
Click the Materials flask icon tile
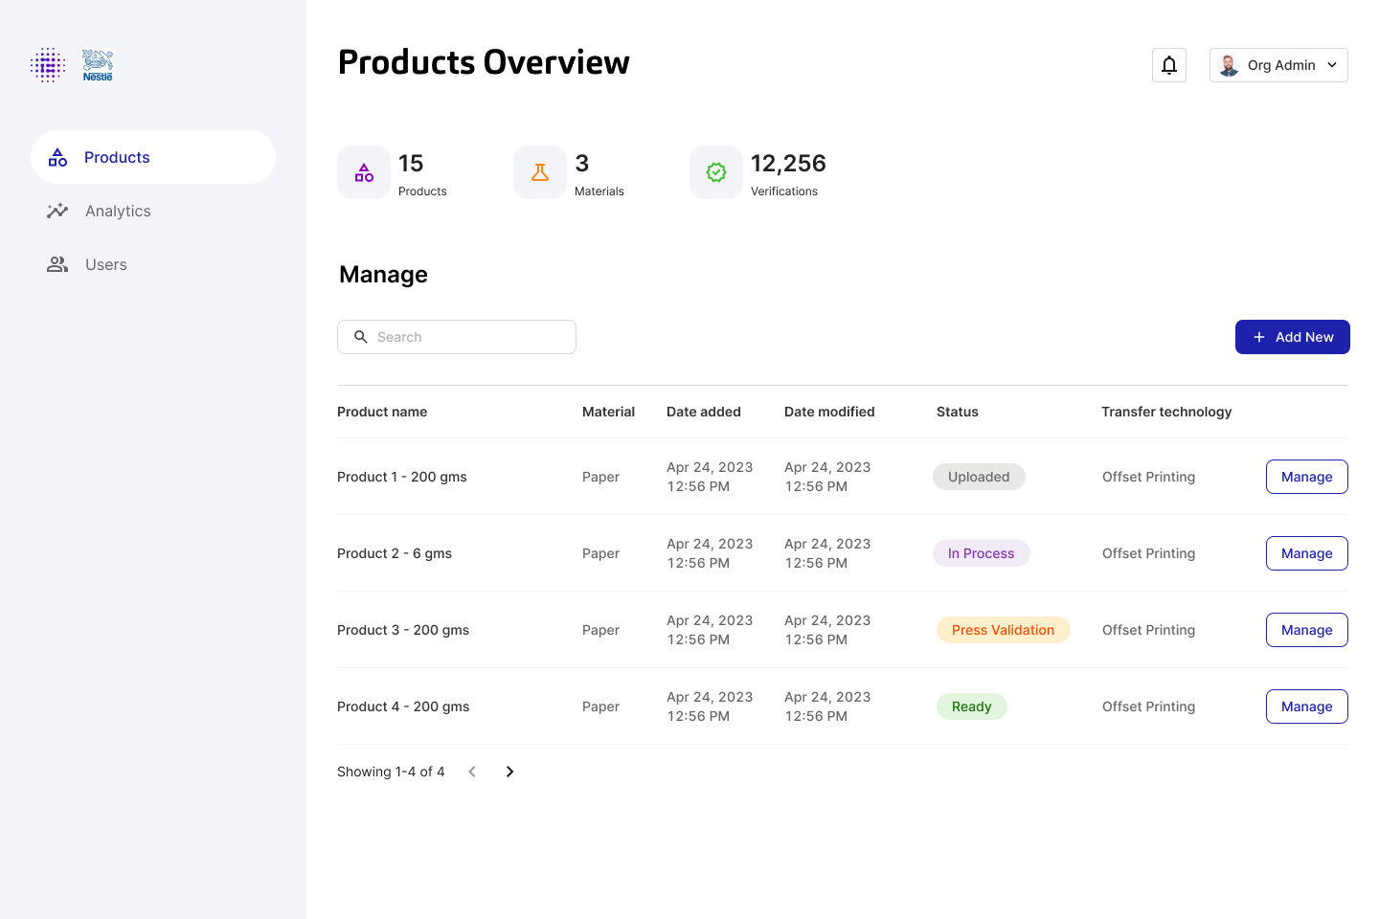540,172
